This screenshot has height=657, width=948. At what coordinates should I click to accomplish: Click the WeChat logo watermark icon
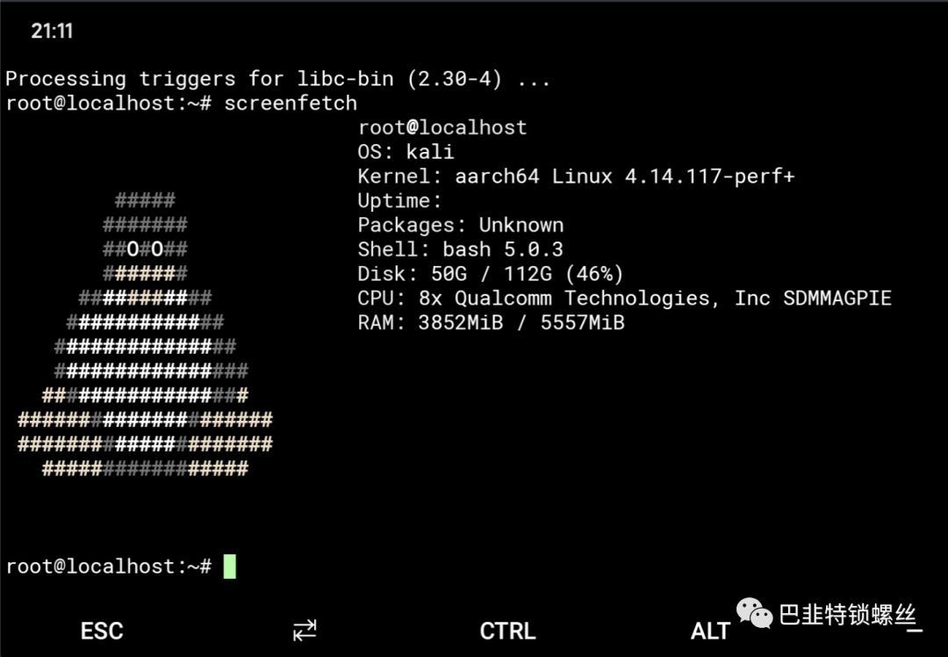754,614
